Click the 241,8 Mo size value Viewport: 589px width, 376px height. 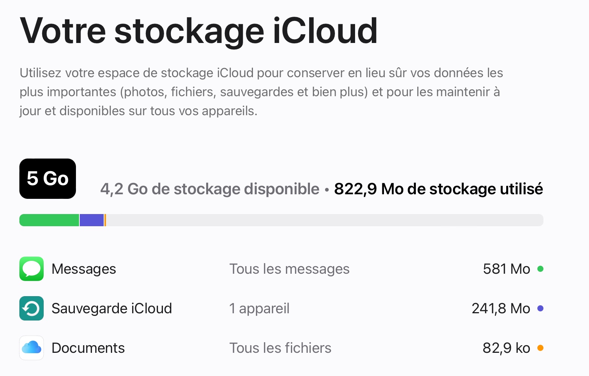click(501, 308)
